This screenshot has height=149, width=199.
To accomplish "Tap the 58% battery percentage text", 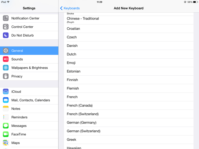I will click(190, 2).
